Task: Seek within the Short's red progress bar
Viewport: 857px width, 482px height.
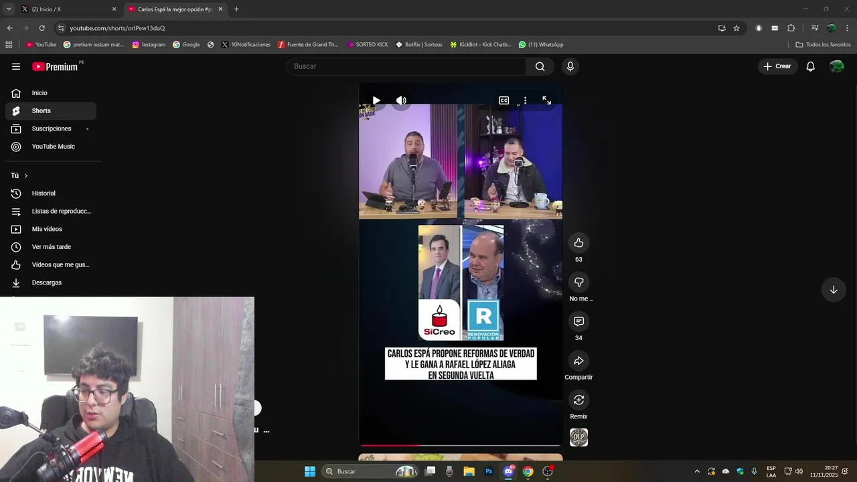Action: point(461,445)
